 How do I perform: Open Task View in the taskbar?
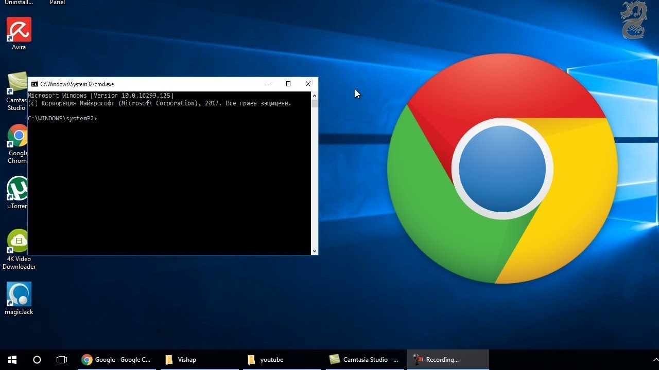(62, 360)
